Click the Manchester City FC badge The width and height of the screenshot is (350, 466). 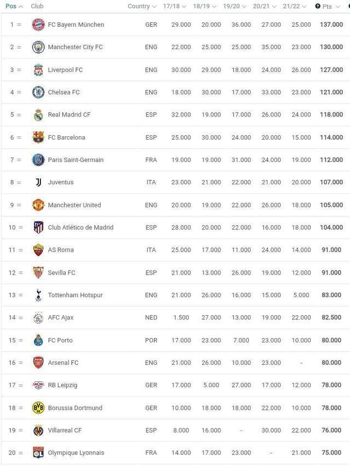38,47
